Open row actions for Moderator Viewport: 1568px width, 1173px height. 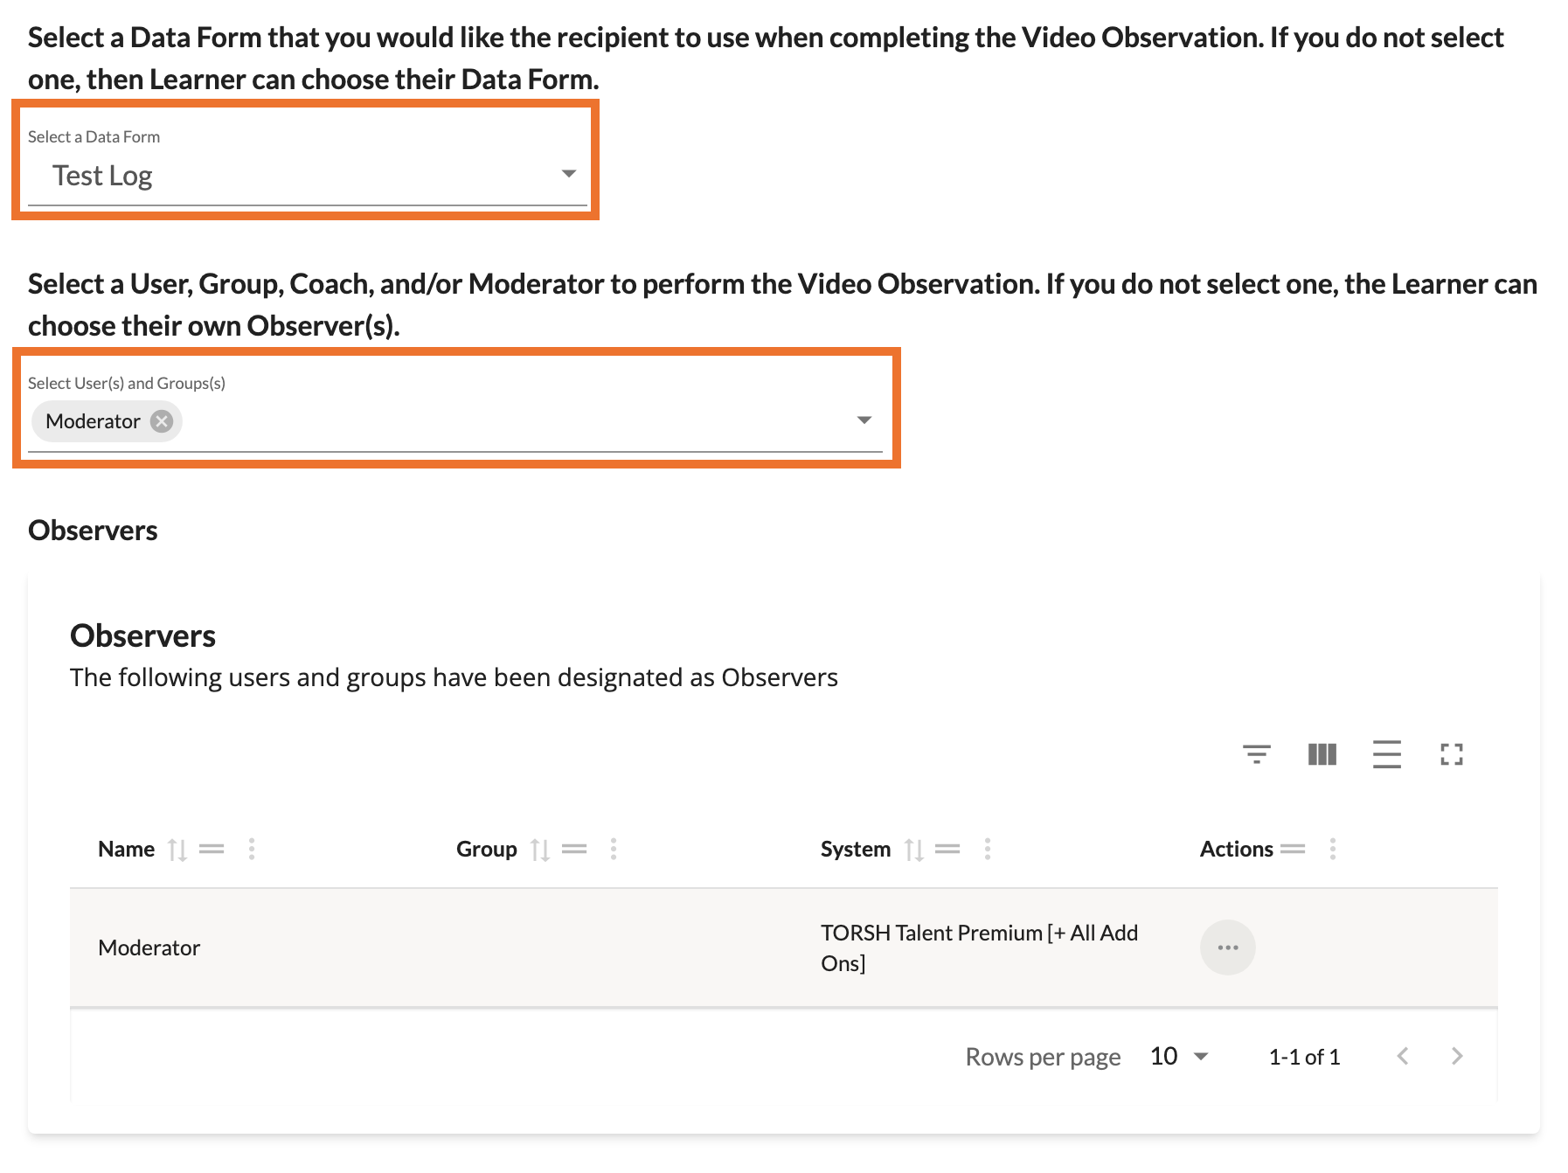pyautogui.click(x=1227, y=947)
